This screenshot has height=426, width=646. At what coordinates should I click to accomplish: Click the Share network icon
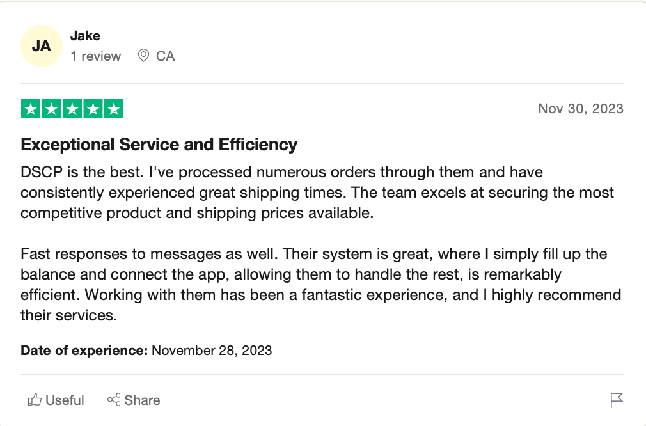pyautogui.click(x=114, y=400)
